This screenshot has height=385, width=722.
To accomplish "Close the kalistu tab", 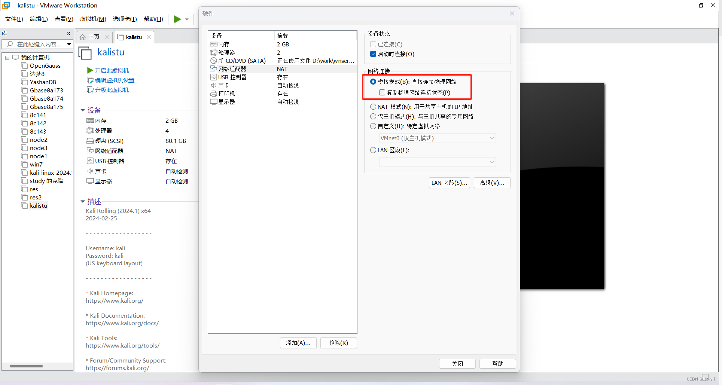I will coord(149,37).
